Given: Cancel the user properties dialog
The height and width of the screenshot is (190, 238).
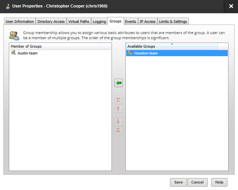Looking at the screenshot, I should [198, 182].
